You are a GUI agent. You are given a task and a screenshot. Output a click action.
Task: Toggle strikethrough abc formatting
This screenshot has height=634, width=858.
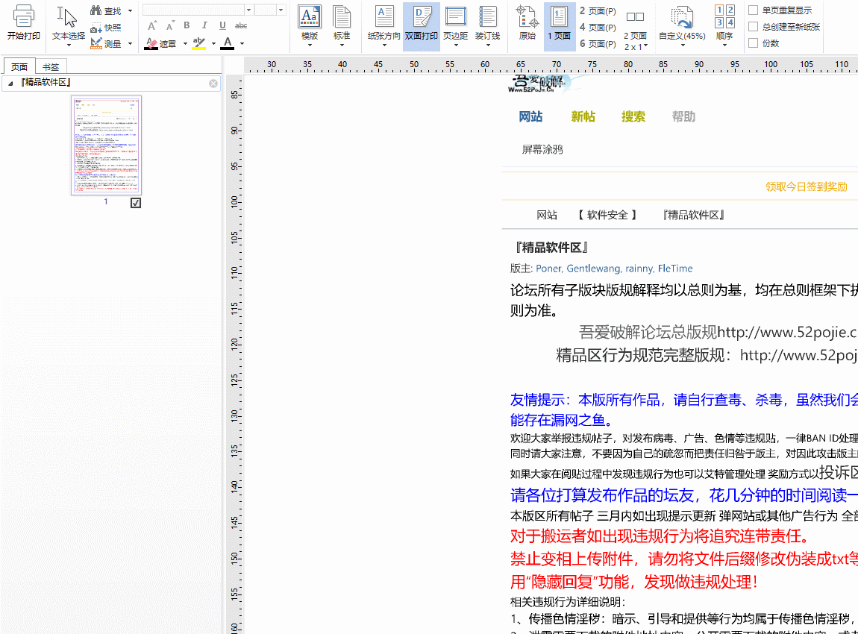click(241, 25)
